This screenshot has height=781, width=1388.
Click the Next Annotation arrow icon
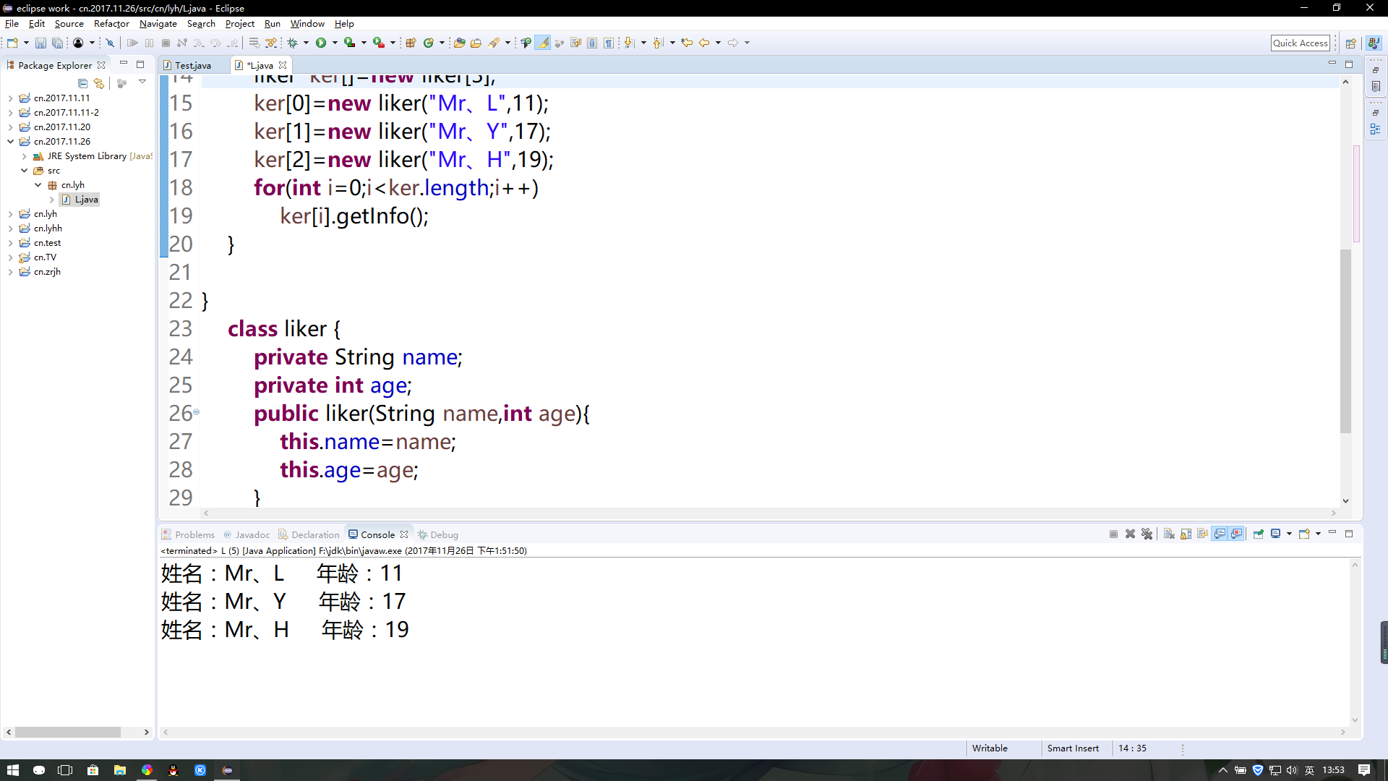tap(630, 43)
